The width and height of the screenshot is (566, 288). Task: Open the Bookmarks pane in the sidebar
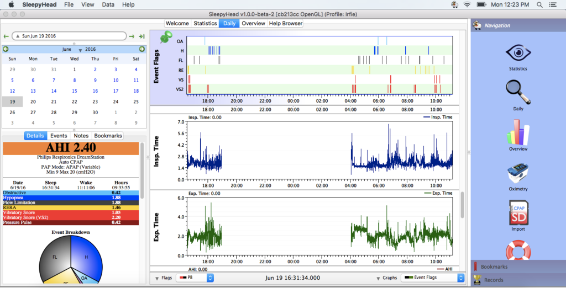[x=518, y=266]
